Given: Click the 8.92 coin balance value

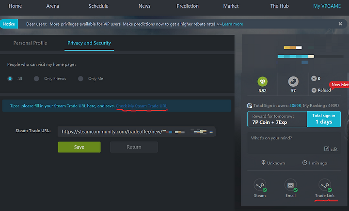Looking at the screenshot, I should point(262,90).
